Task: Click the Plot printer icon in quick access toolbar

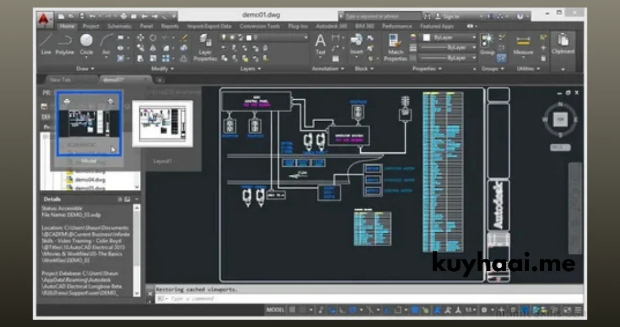Action: [124, 16]
